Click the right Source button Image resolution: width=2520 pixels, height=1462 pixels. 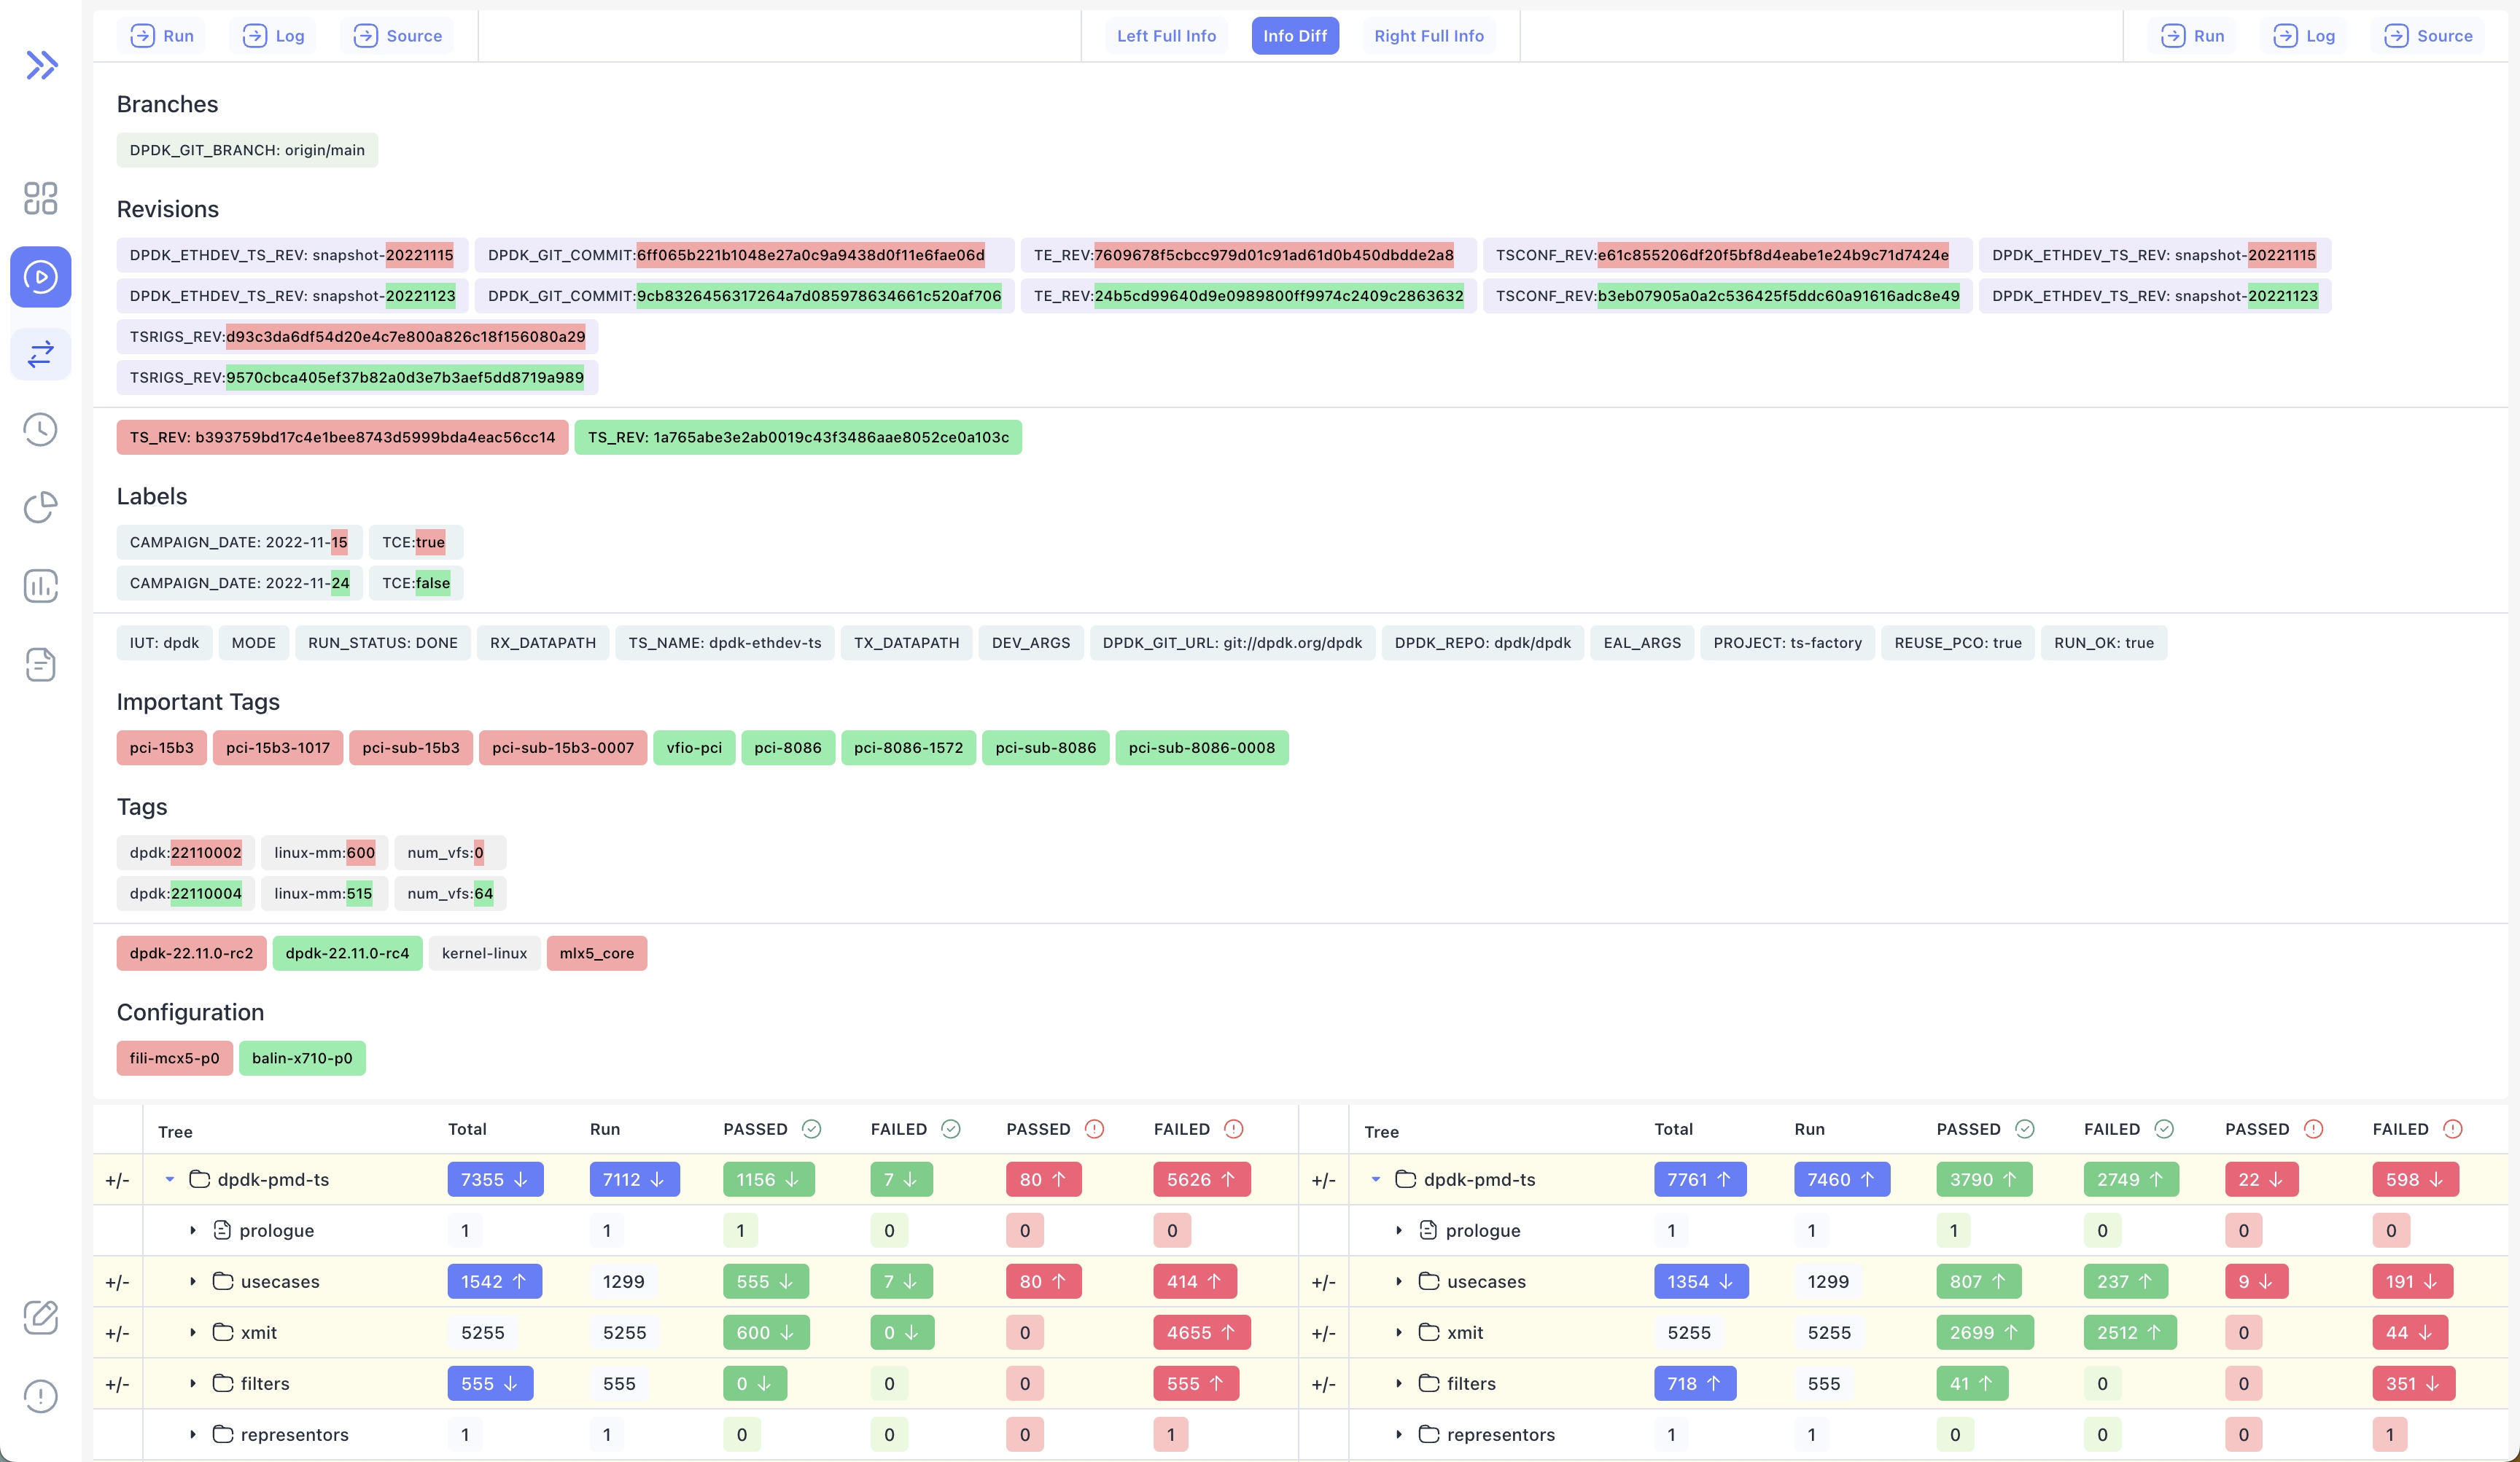coord(2428,36)
